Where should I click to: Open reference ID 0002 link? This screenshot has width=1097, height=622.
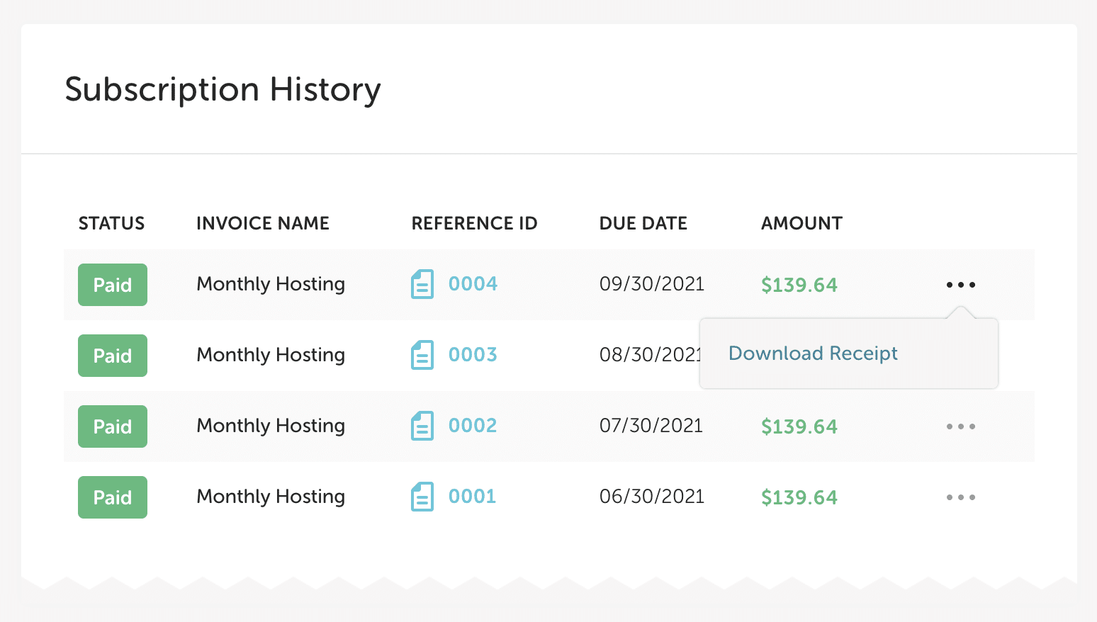[473, 426]
